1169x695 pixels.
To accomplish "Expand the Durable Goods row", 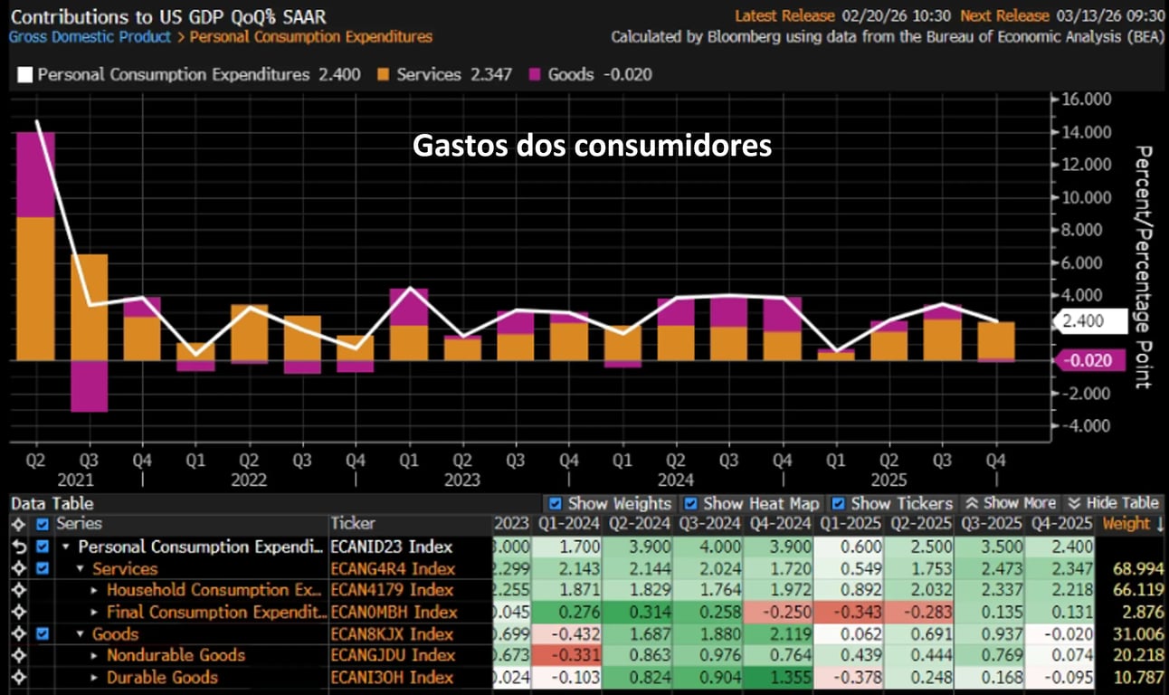I will 96,677.
